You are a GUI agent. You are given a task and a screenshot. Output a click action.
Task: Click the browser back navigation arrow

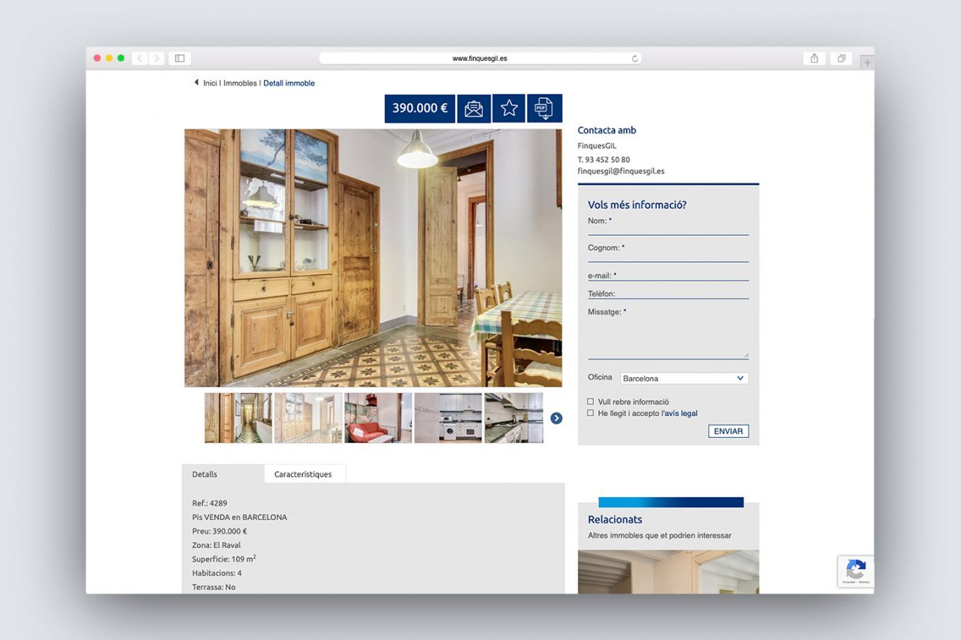[x=139, y=58]
